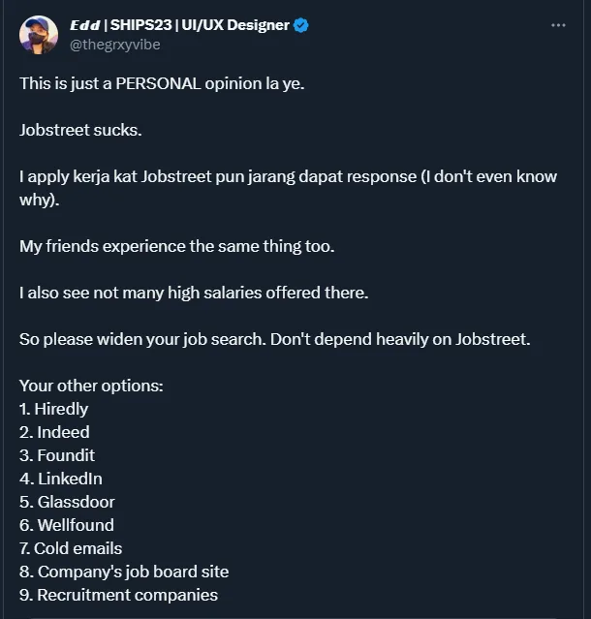This screenshot has width=591, height=619.
Task: Click list item "4. LinkedIn"
Action: 61,479
